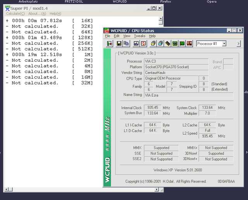Image resolution: width=248 pixels, height=200 pixels.
Task: Click the Multiplier value 7.0
Action: click(207, 113)
